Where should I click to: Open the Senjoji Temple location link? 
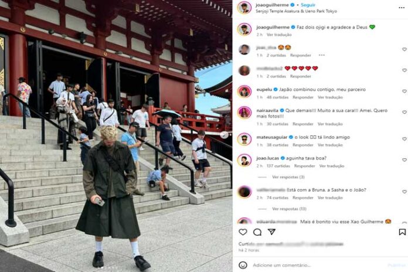(296, 11)
